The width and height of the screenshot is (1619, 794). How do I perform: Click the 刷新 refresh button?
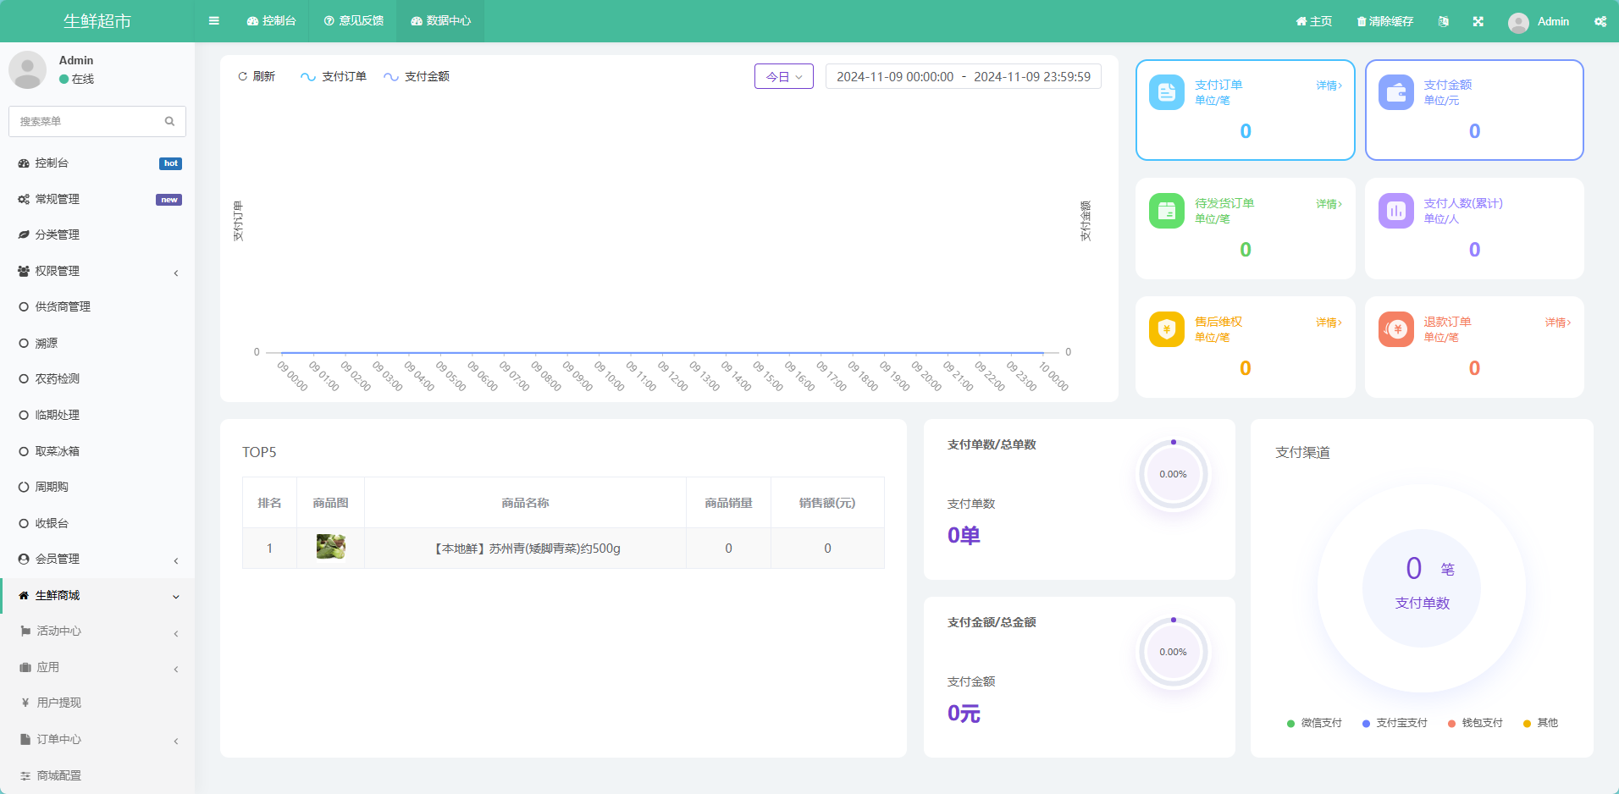coord(257,76)
